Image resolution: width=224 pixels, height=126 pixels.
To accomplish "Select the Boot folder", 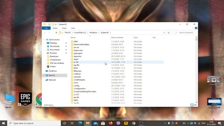I will point(76,68).
